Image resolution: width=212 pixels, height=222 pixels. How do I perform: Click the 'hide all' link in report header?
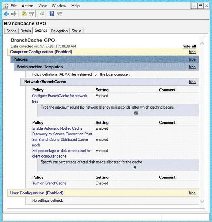click(x=189, y=46)
